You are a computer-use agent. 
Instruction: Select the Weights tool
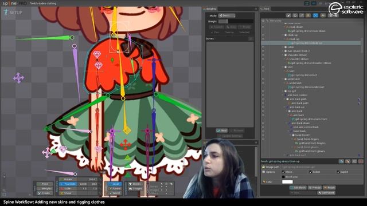point(45,188)
